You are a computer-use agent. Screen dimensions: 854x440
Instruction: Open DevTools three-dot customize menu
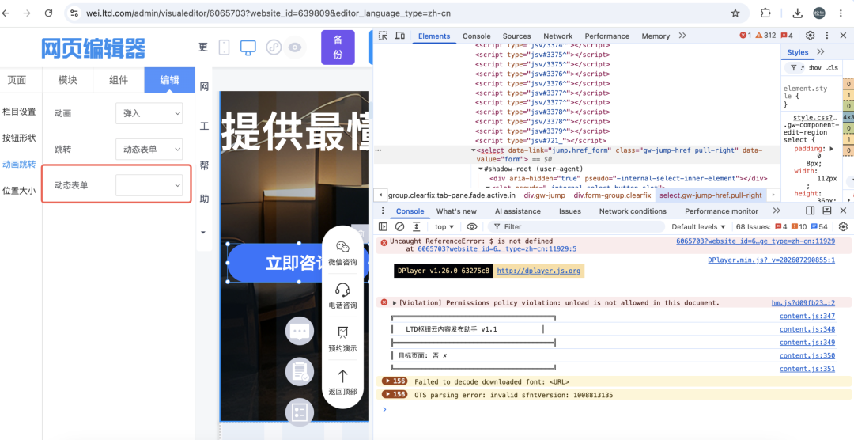(827, 36)
